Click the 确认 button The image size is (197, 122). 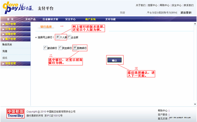(x=115, y=60)
